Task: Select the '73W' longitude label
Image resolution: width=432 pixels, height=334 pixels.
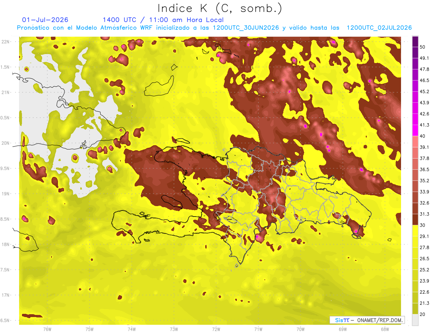Action: 174,330
